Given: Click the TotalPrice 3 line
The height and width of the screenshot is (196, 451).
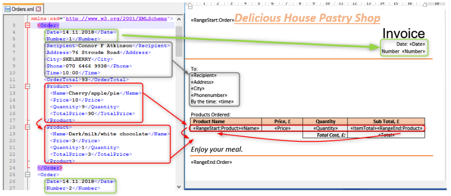Looking at the screenshot, I should (x=91, y=154).
